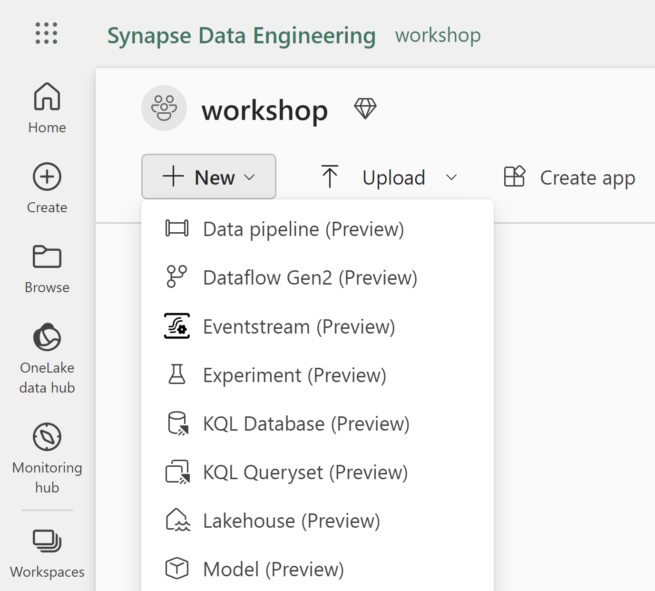Click the workshop workspace avatar icon
The image size is (655, 591).
[164, 108]
